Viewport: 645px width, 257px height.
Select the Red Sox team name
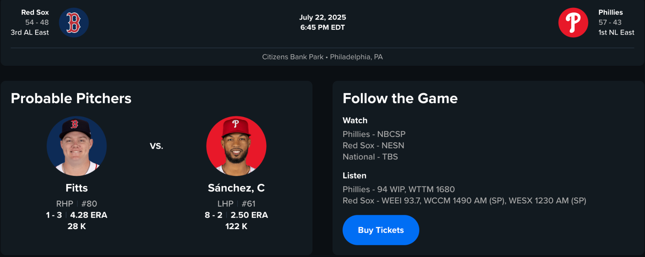[x=35, y=12]
